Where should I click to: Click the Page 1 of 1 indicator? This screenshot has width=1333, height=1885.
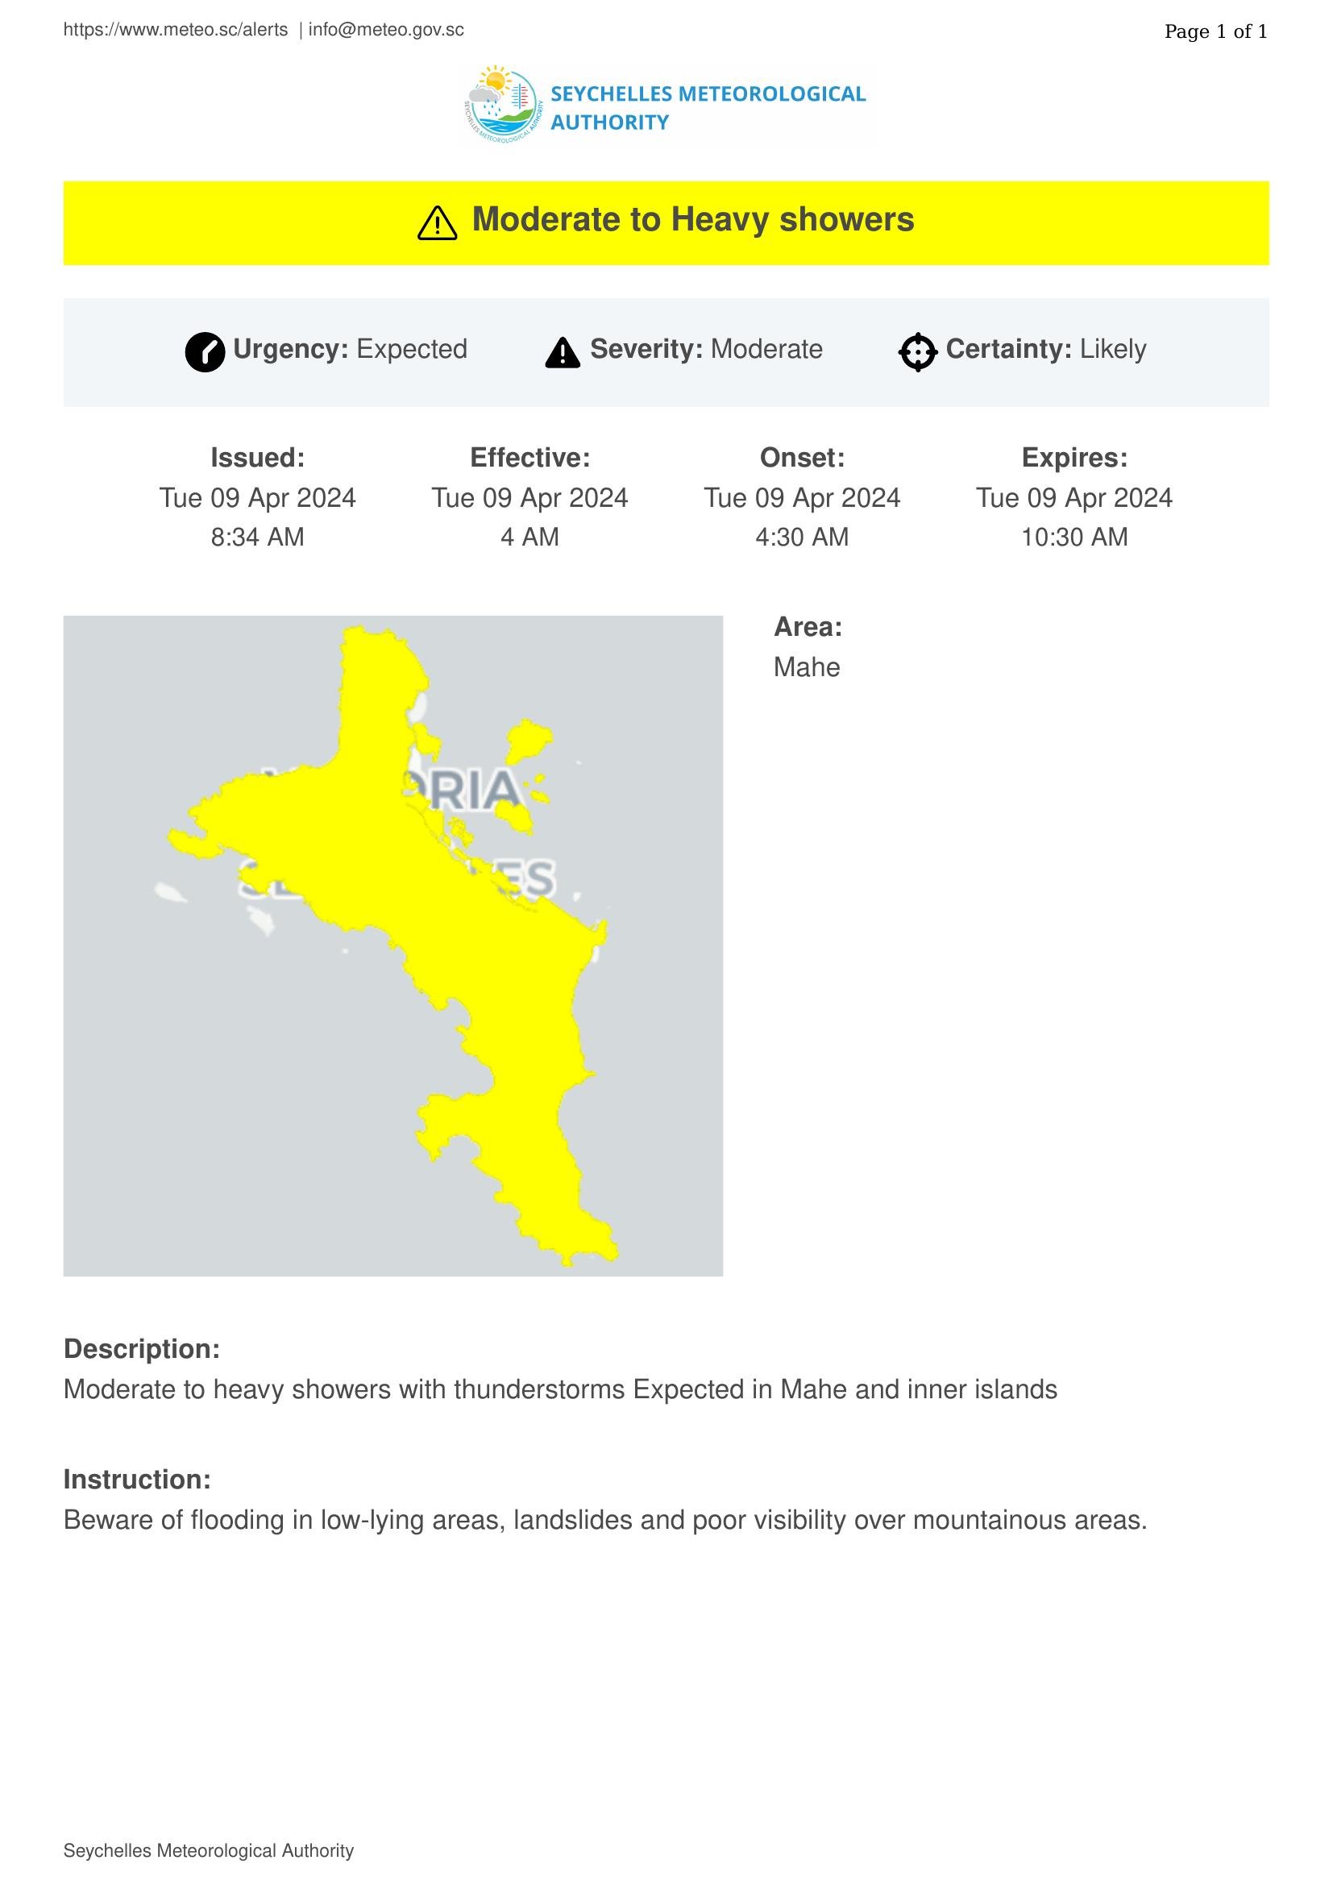(x=1215, y=31)
